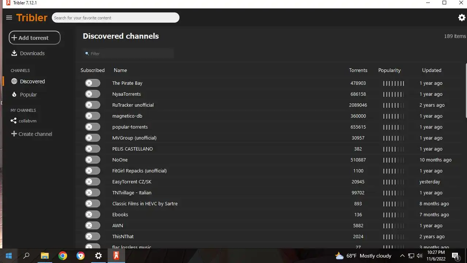This screenshot has width=467, height=263.
Task: Toggle subscription for NyaaTorrents
Action: (x=93, y=94)
